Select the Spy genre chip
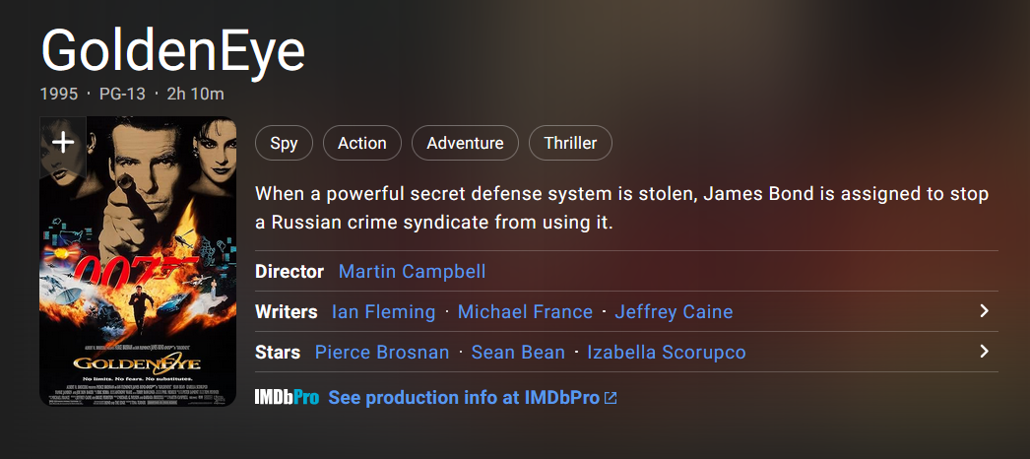This screenshot has height=459, width=1030. 284,143
